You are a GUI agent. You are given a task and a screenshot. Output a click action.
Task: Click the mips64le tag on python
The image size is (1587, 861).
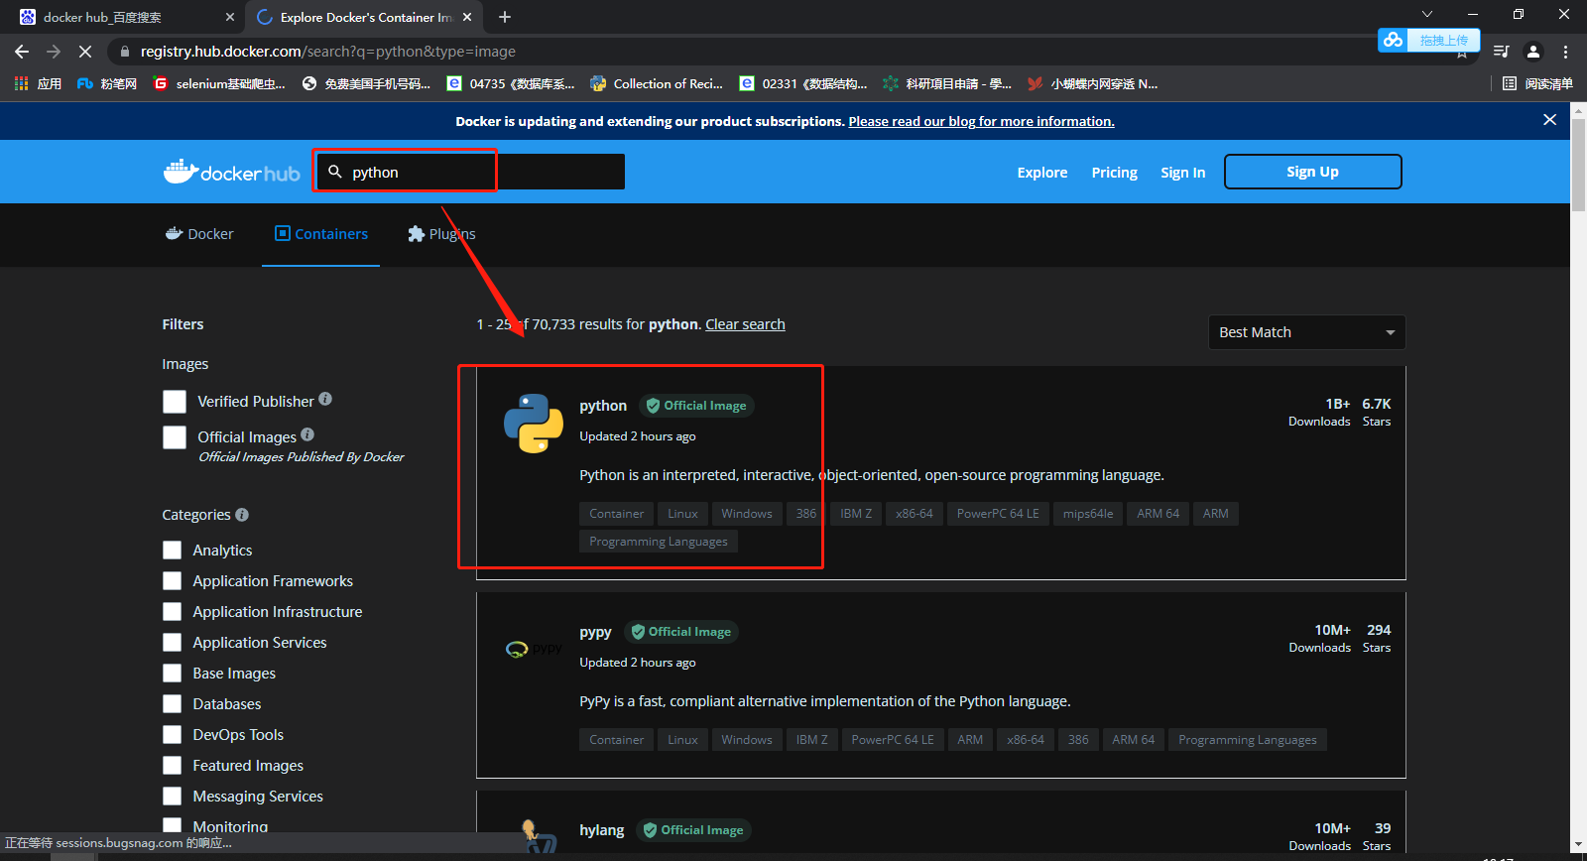point(1088,514)
